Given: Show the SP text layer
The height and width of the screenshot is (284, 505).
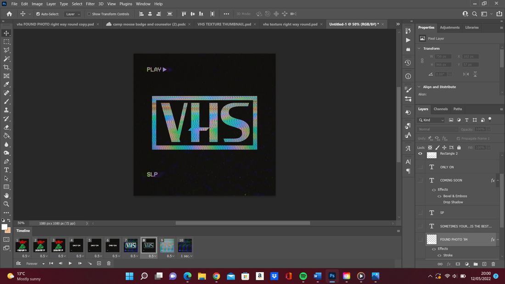Looking at the screenshot, I should (420, 213).
